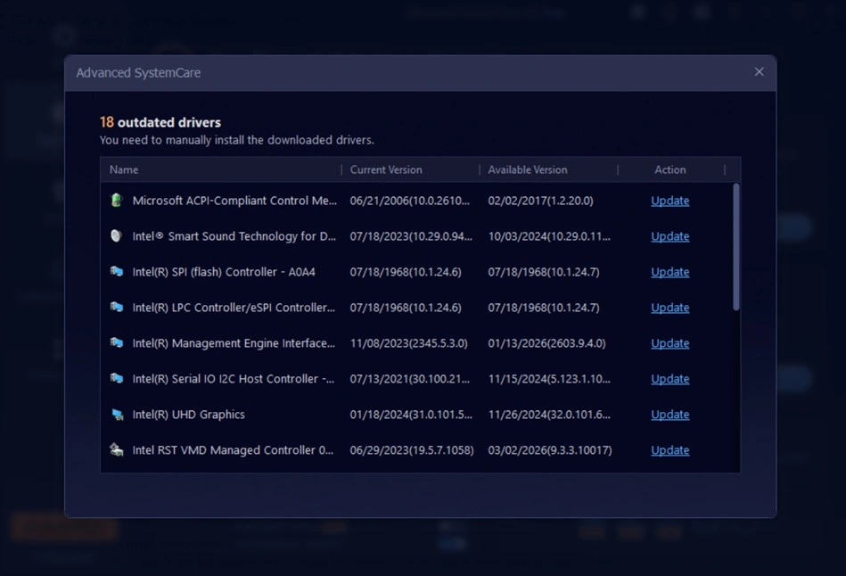
Task: Click the Intel(R) Management Engine Interface... name
Action: 234,343
